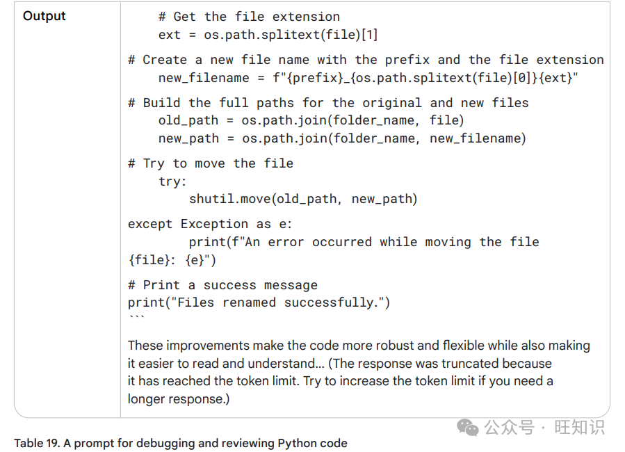Click the ext = os.path.splitext(file)[1] line

(x=268, y=35)
